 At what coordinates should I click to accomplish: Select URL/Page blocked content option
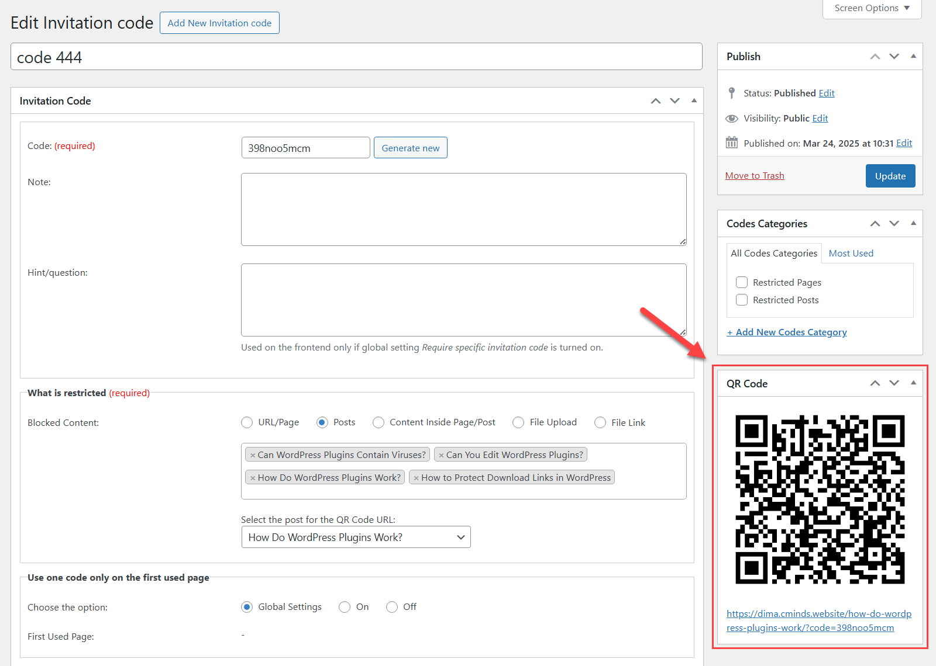click(x=247, y=422)
